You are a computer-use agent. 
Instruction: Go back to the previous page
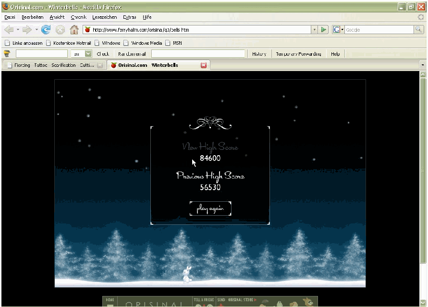pos(9,29)
